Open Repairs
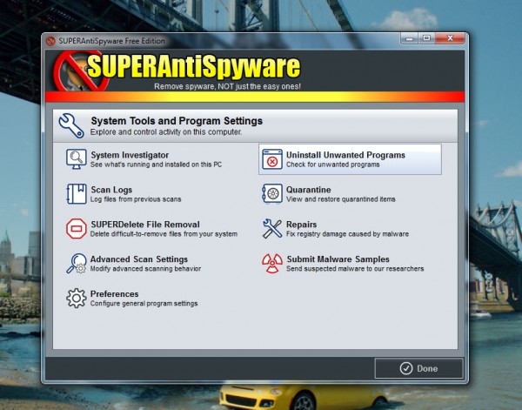The width and height of the screenshot is (522, 410). point(351,228)
